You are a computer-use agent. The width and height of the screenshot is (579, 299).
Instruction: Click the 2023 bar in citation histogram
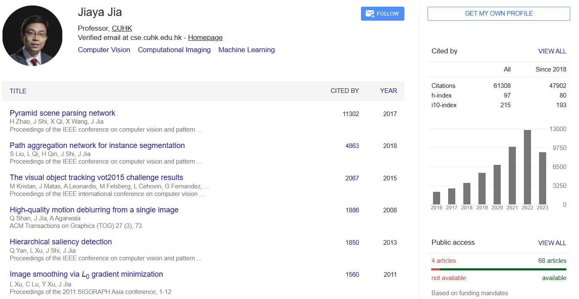pyautogui.click(x=542, y=179)
